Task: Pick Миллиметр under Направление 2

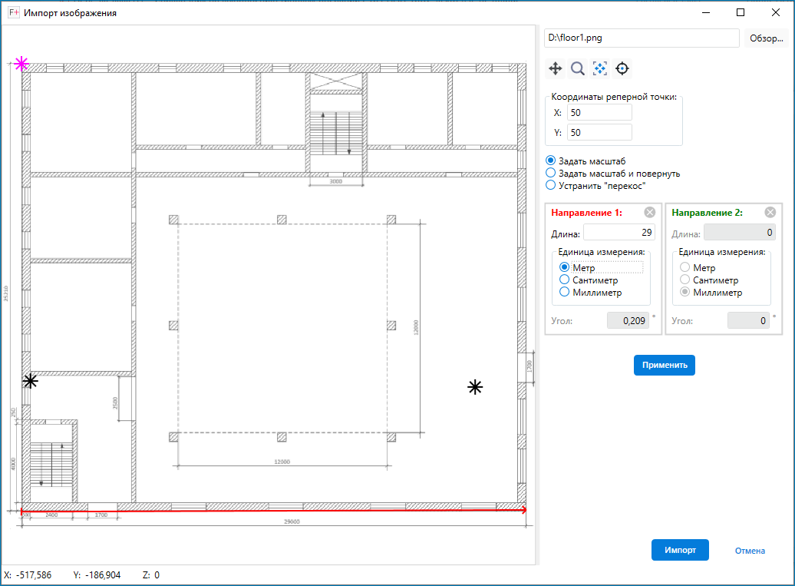Action: [711, 293]
